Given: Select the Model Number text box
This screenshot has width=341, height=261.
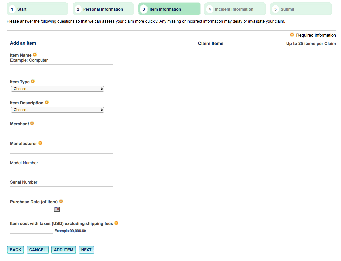Looking at the screenshot, I should click(62, 170).
